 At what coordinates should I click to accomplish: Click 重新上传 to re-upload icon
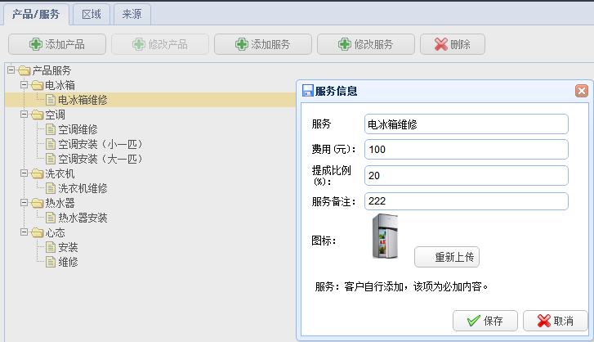click(447, 257)
